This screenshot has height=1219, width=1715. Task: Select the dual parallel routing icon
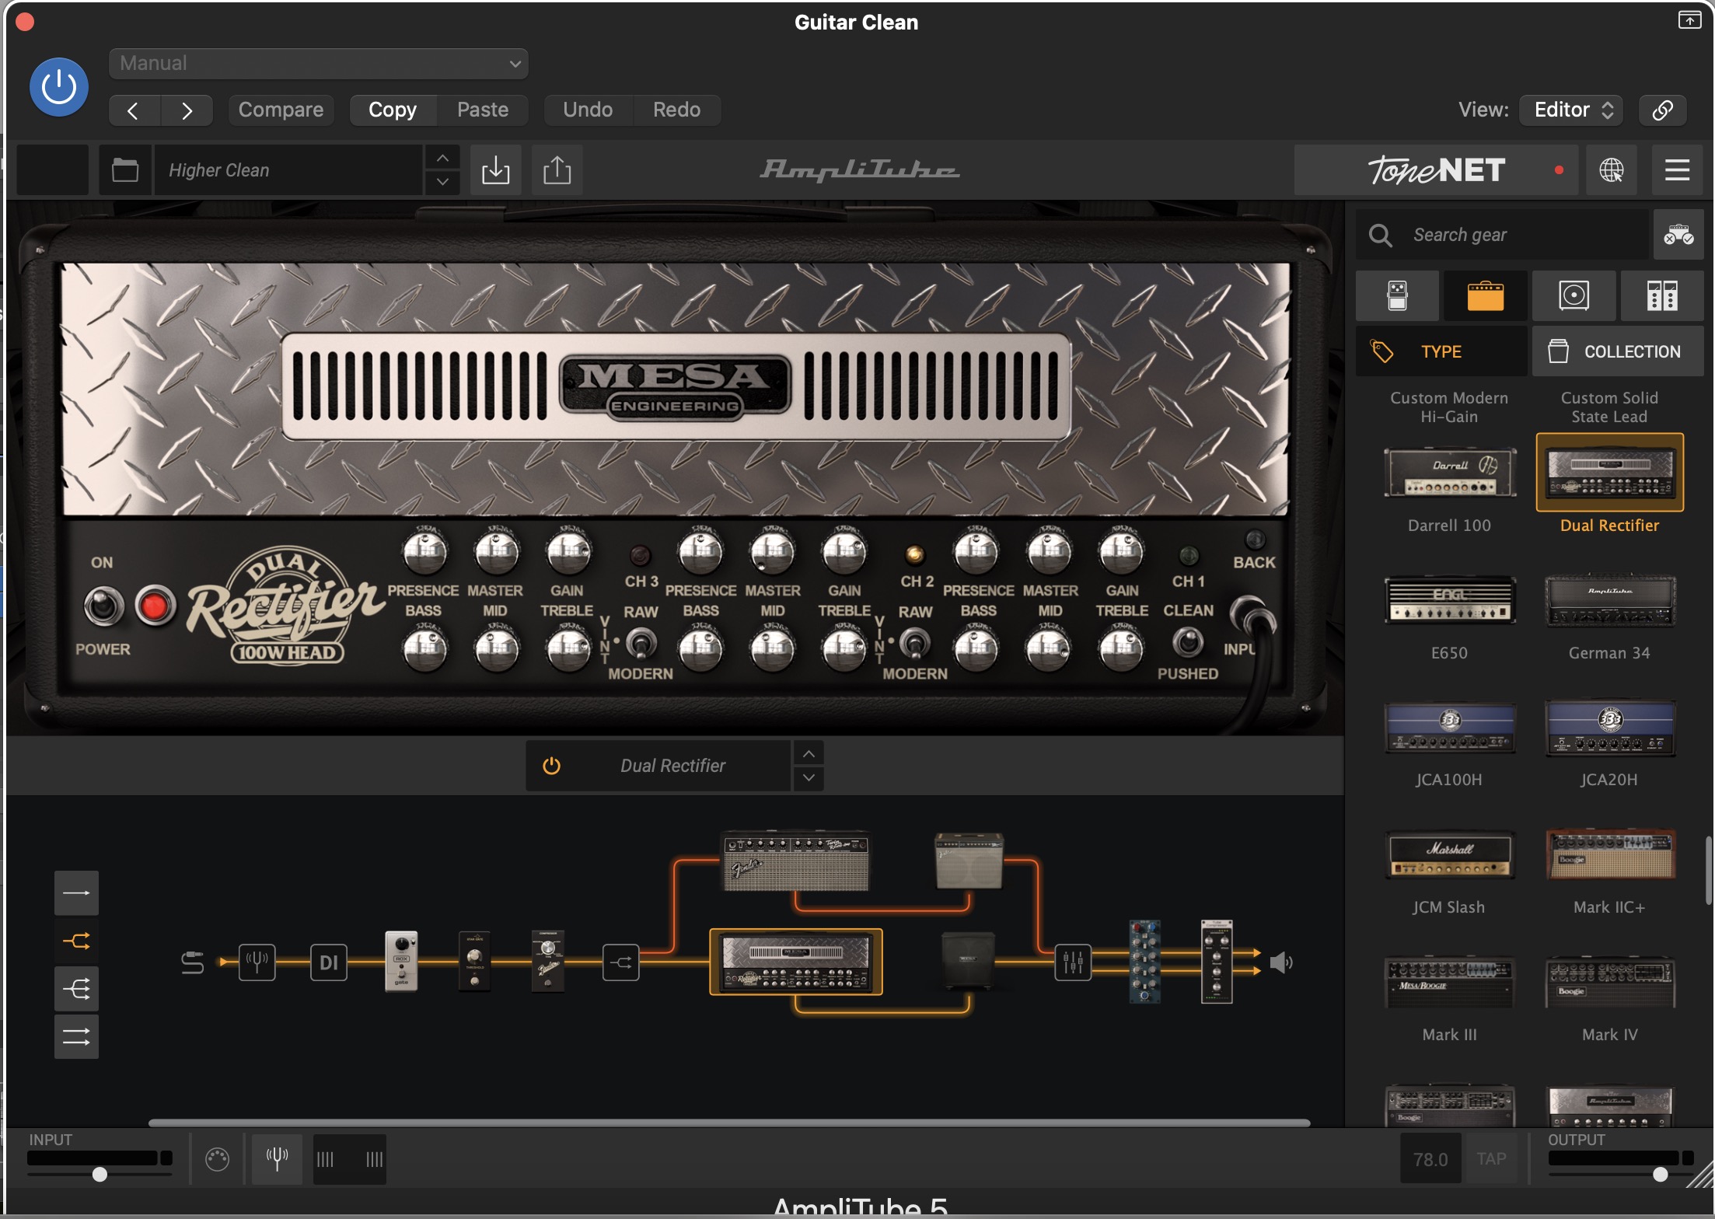pos(76,1037)
